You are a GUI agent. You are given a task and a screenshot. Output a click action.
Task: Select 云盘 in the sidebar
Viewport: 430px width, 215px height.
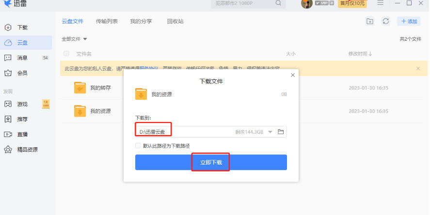click(x=26, y=43)
